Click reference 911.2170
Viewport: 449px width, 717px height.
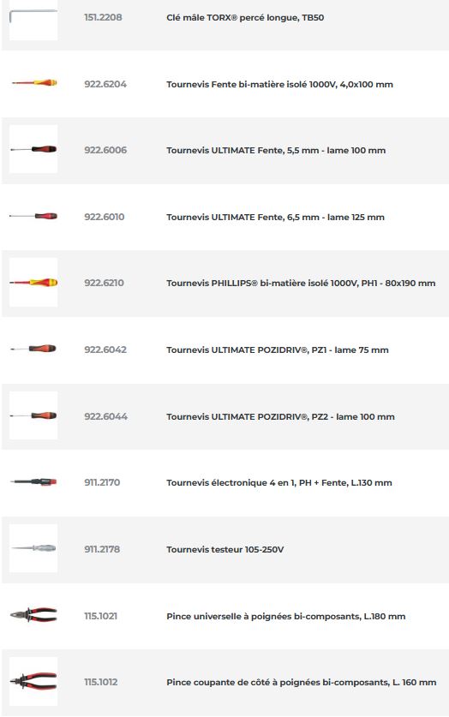pos(102,482)
